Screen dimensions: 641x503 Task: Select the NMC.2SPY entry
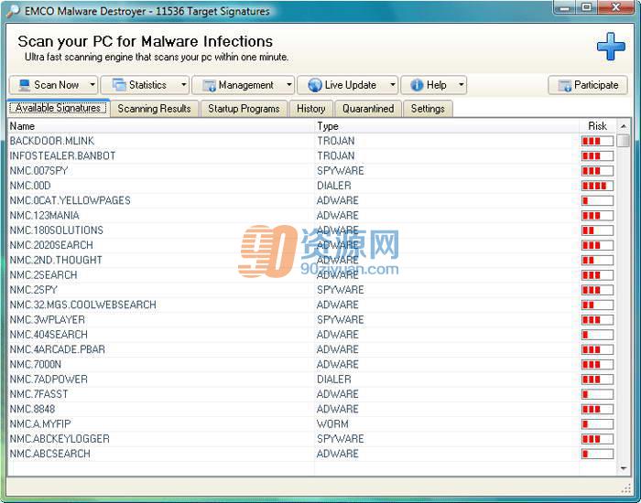coord(312,290)
